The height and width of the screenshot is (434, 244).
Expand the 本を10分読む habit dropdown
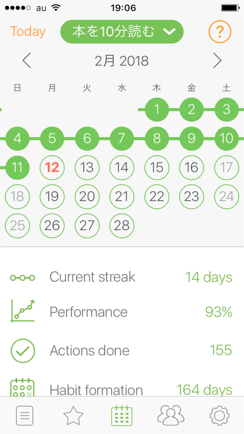coord(122,31)
